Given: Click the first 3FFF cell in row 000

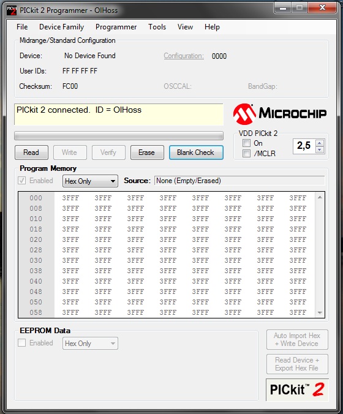Looking at the screenshot, I should click(x=70, y=198).
